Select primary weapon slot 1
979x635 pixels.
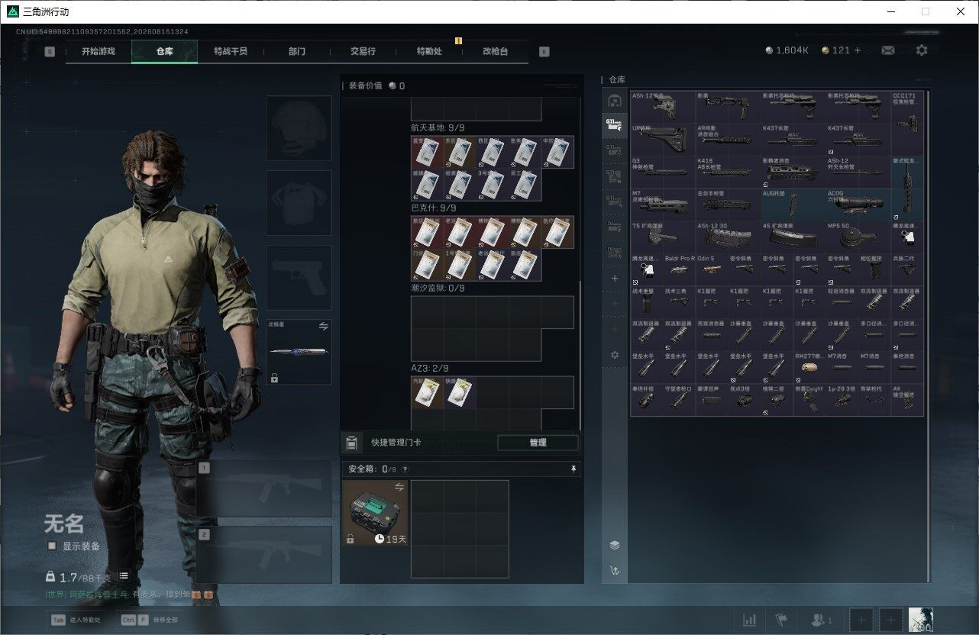(x=264, y=488)
